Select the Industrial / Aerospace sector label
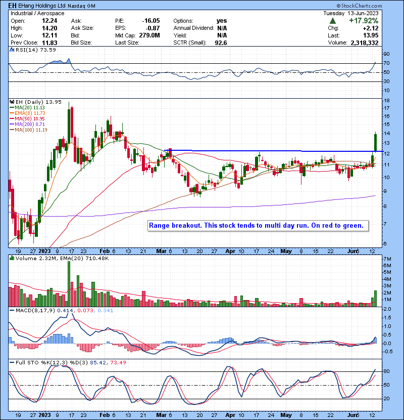404x420 pixels. pyautogui.click(x=37, y=13)
